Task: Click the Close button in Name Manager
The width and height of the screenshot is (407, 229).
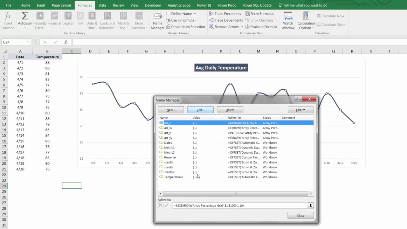Action: click(300, 216)
